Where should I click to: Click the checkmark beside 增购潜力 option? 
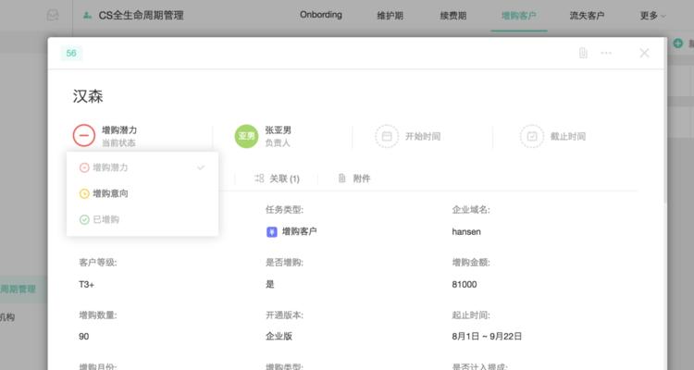201,167
